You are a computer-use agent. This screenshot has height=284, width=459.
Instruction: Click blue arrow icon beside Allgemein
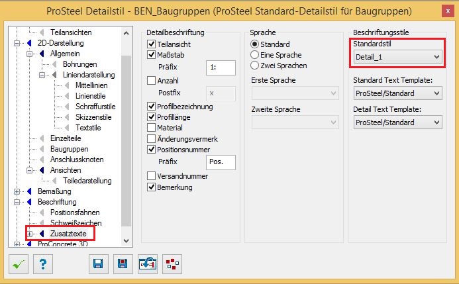point(42,54)
